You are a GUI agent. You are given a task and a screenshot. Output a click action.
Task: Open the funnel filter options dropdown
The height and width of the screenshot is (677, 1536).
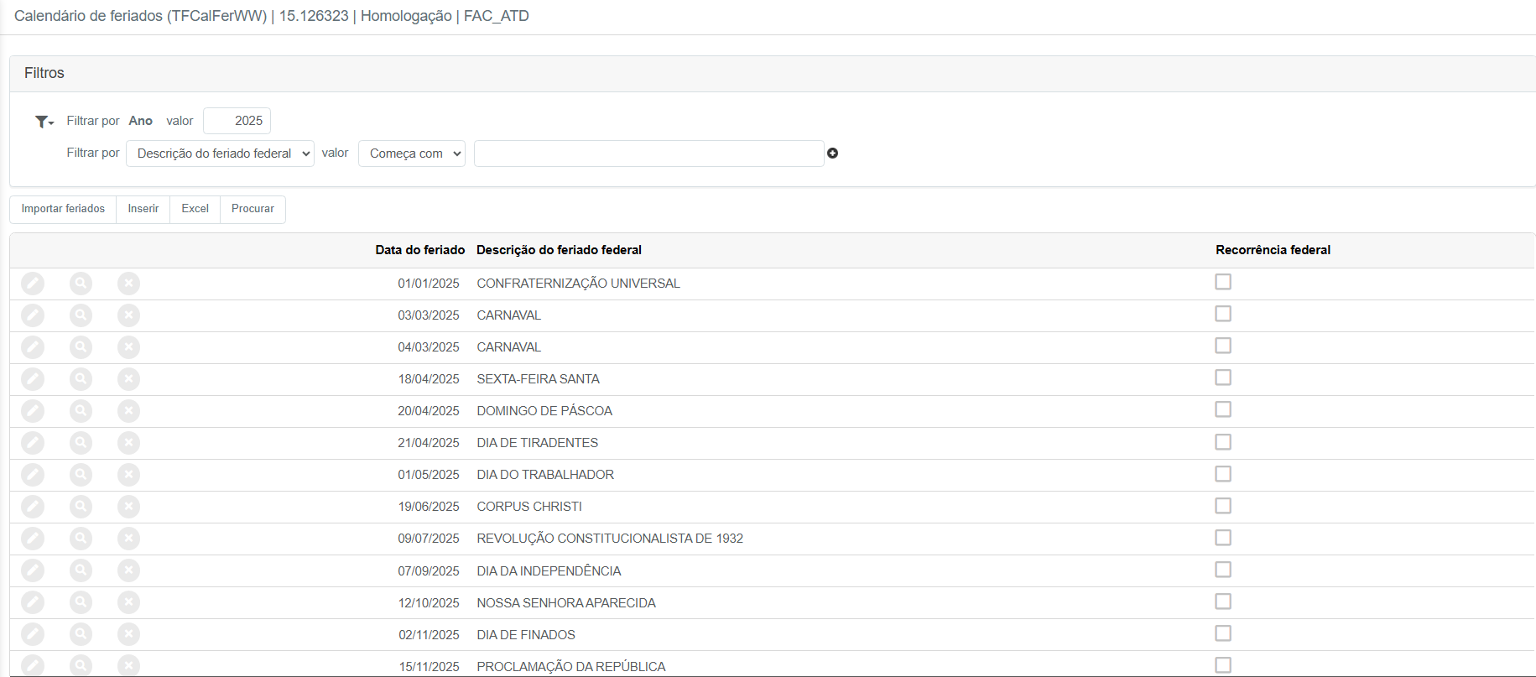44,122
